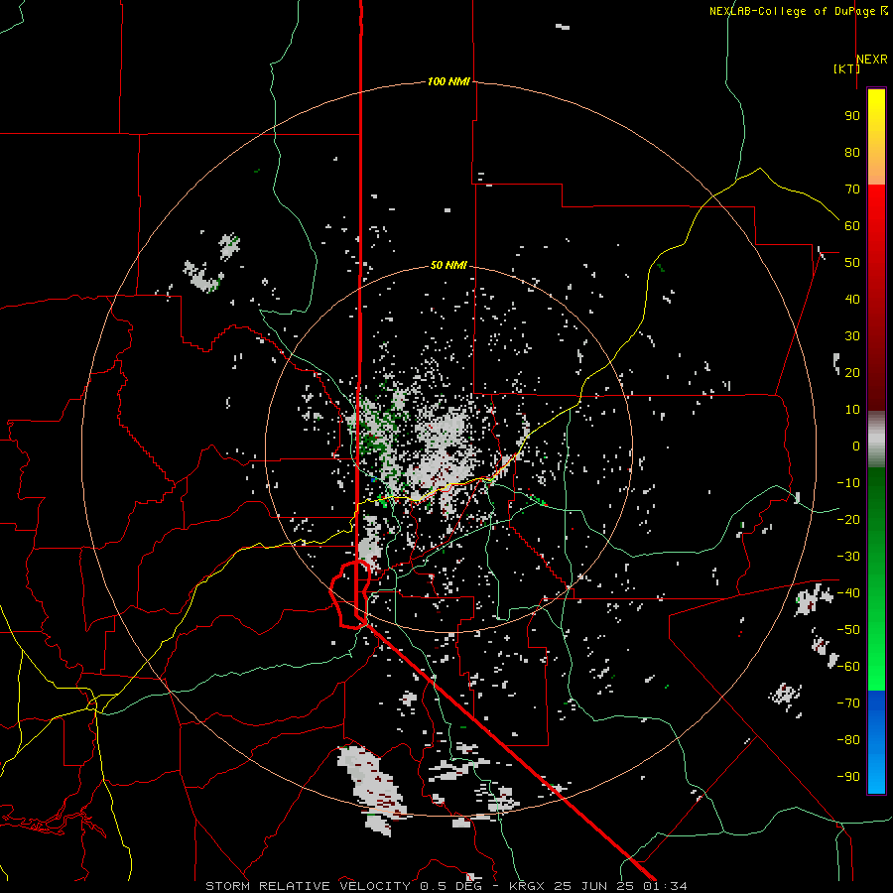The height and width of the screenshot is (893, 893).
Task: Click the 90 value on the velocity scale
Action: coord(852,116)
